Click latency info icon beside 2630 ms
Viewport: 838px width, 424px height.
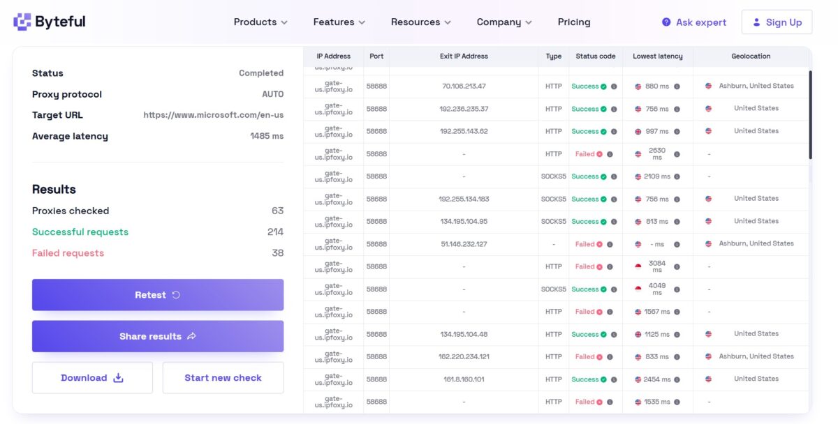[677, 154]
